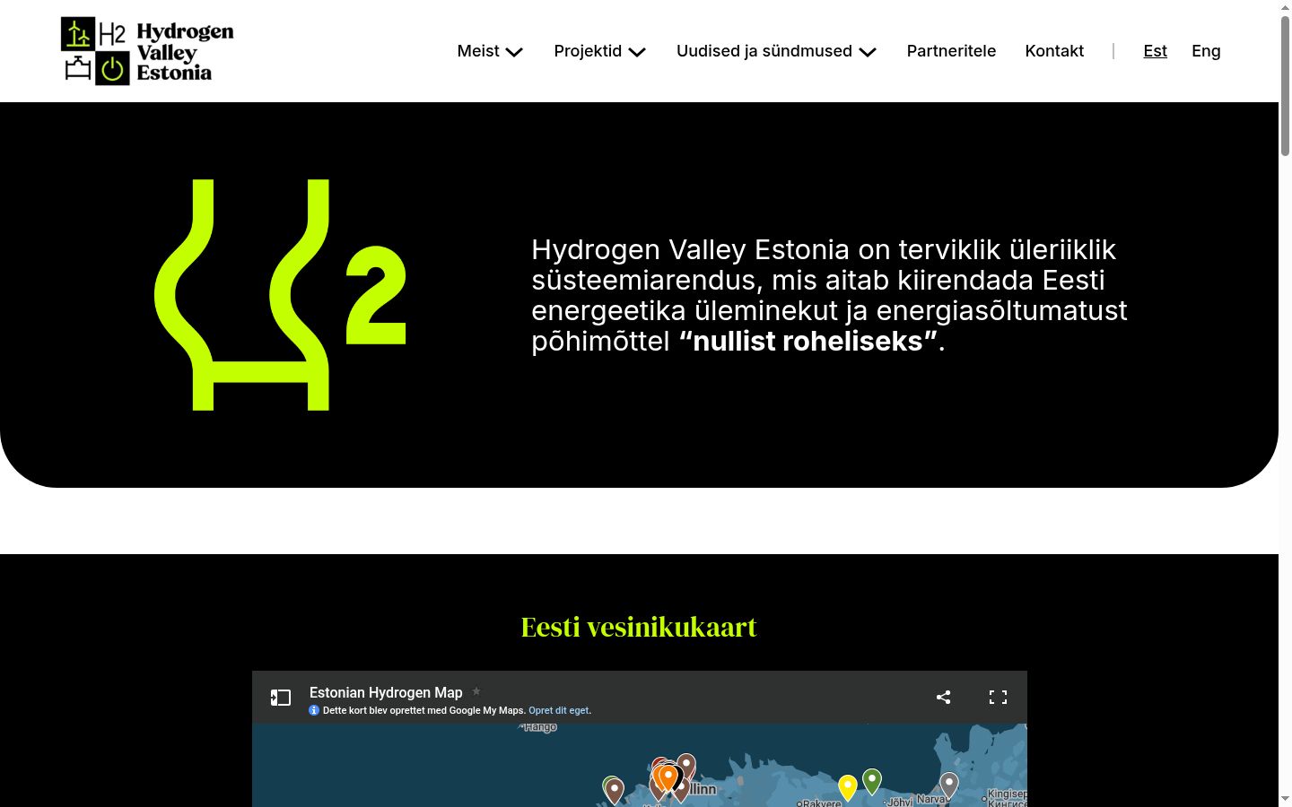This screenshot has height=807, width=1292.
Task: Click the gray map pin at Narva
Action: pyautogui.click(x=949, y=785)
